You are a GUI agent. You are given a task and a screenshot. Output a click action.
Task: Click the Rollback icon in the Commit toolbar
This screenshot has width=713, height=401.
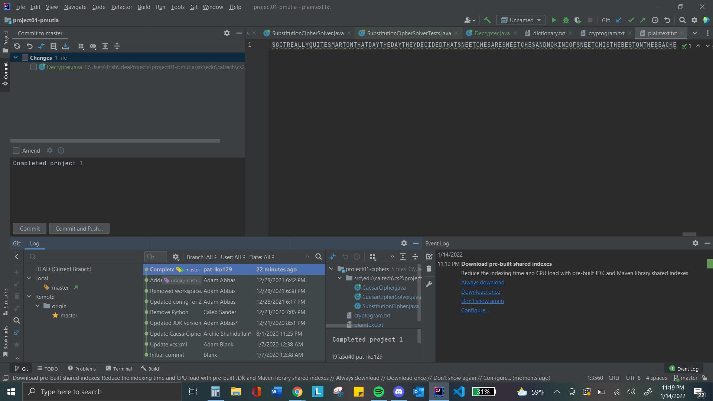click(x=29, y=46)
